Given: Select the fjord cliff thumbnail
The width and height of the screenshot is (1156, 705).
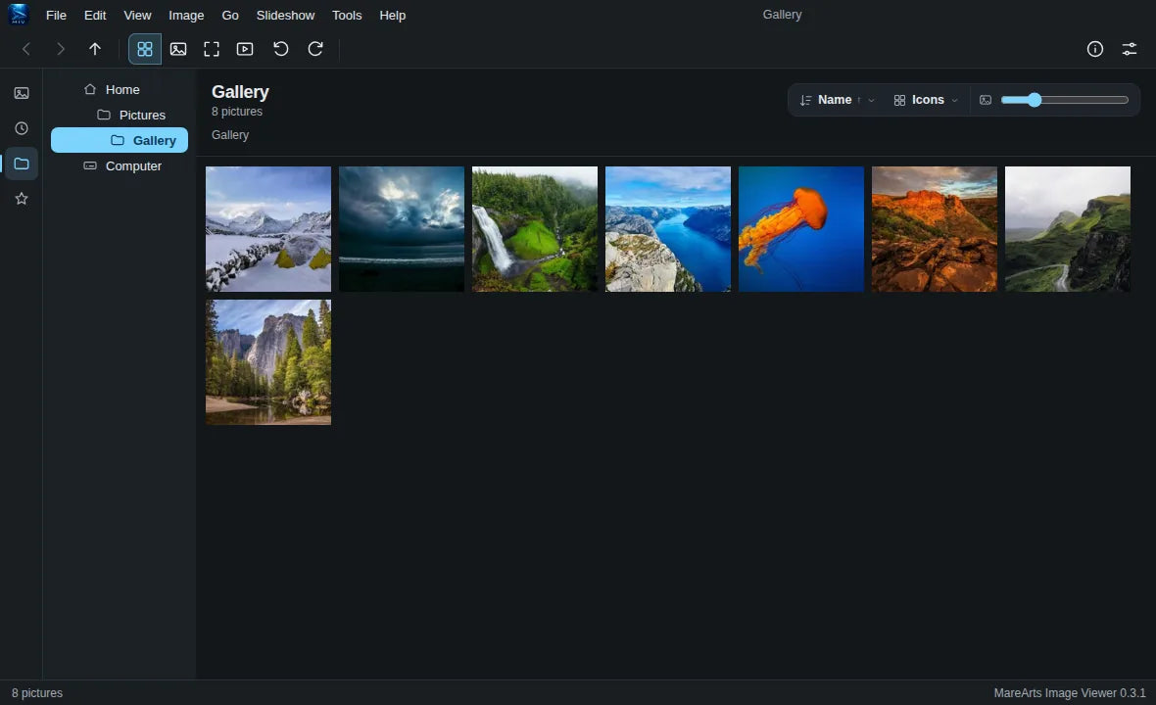Looking at the screenshot, I should point(668,229).
